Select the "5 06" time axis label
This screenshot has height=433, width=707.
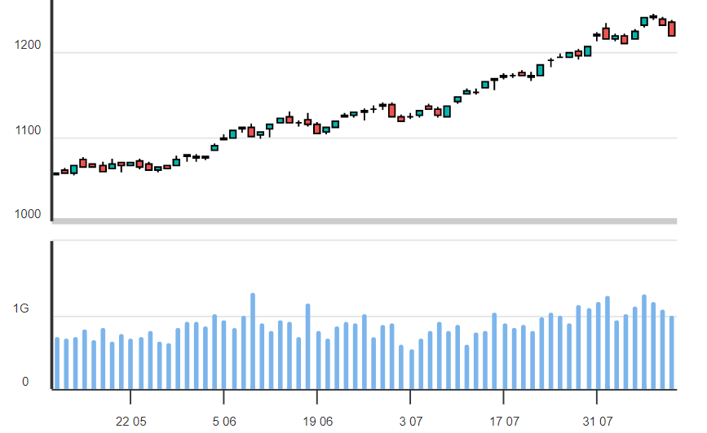click(x=223, y=421)
